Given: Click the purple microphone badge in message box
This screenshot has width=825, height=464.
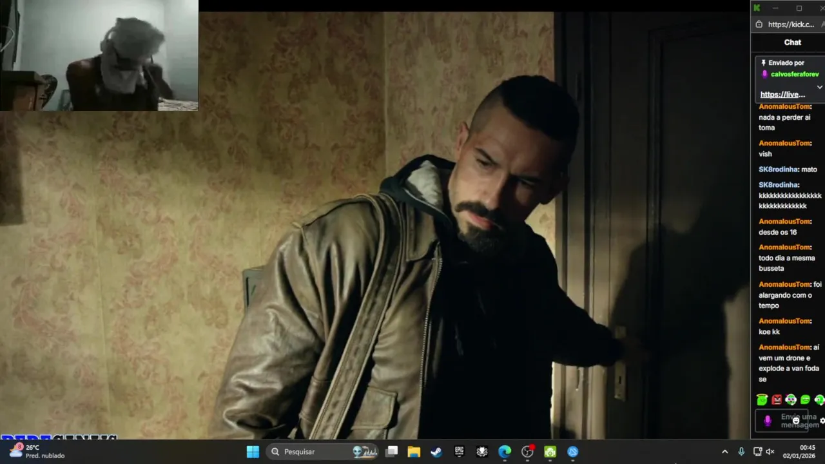Looking at the screenshot, I should 767,421.
